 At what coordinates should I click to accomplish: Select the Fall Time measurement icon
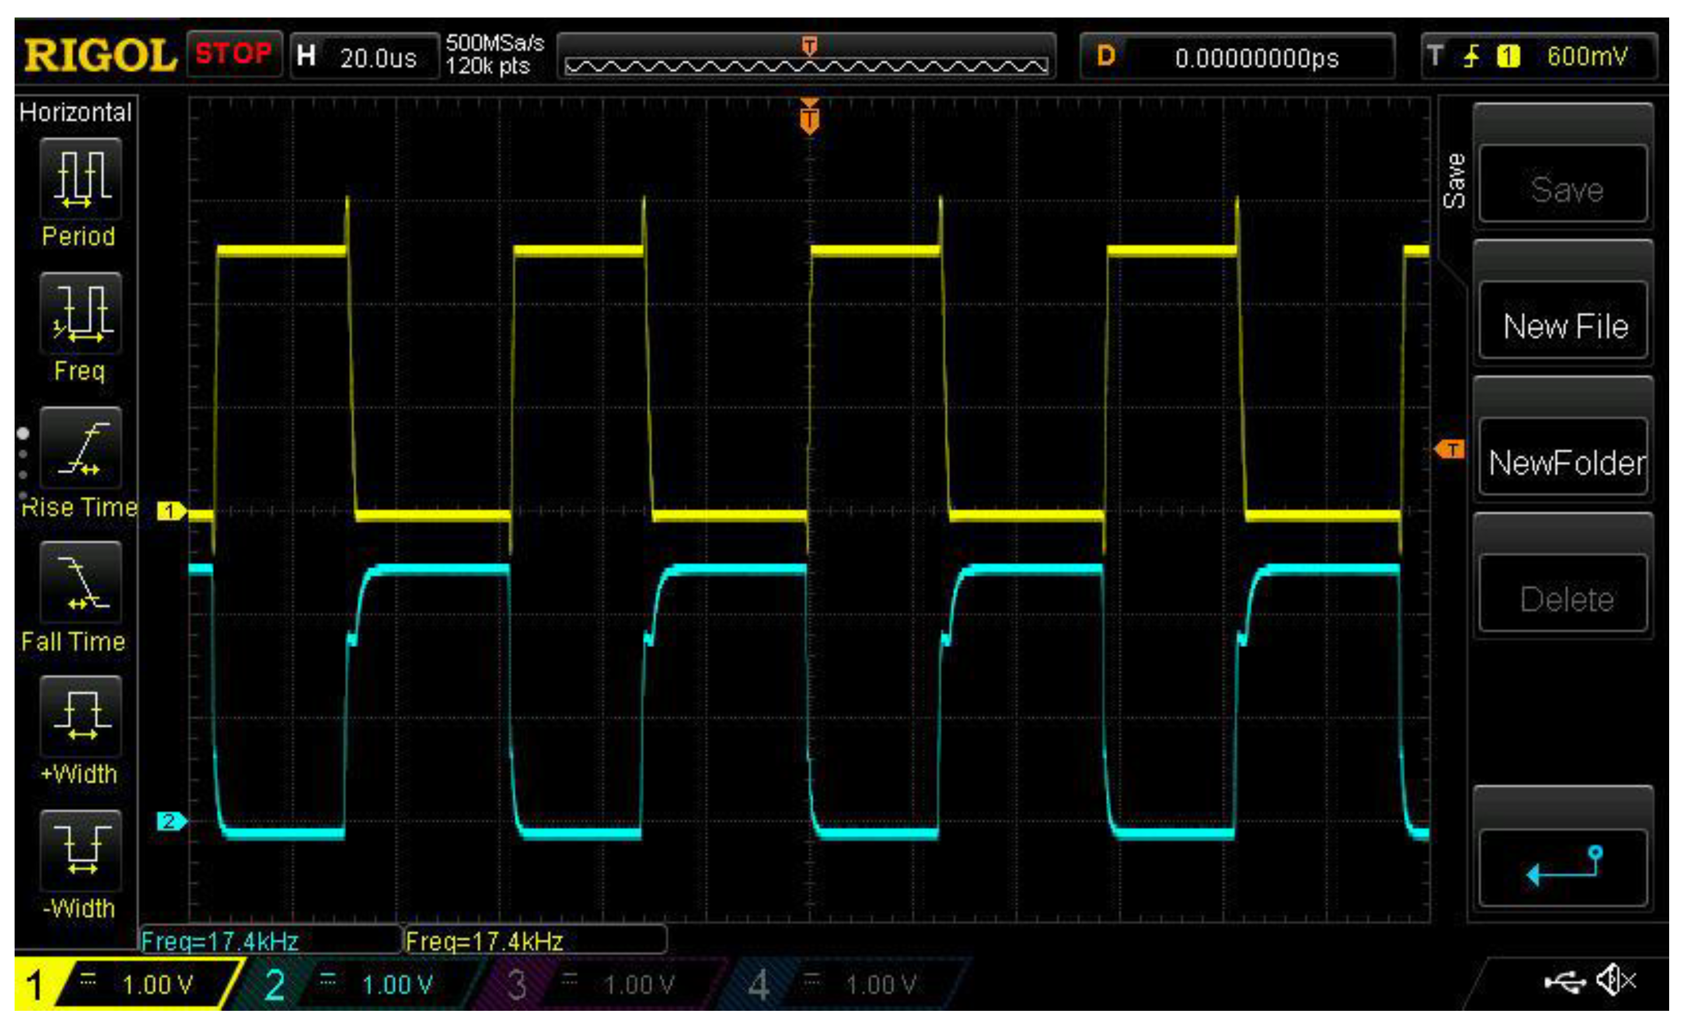[81, 582]
